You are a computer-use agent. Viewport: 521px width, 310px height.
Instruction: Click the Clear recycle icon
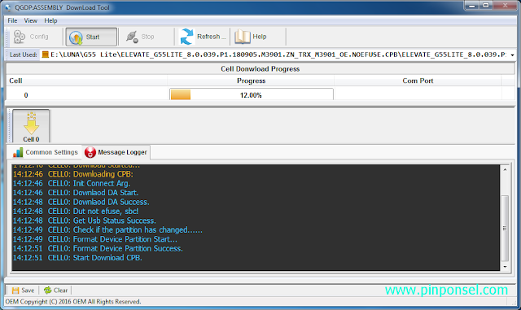tap(48, 290)
